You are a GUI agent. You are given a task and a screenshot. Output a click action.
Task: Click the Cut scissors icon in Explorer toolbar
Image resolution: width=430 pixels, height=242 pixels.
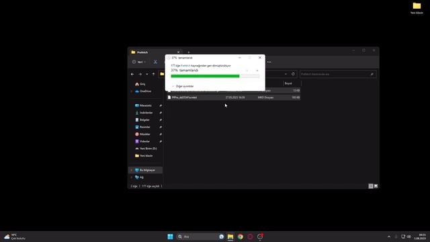pos(155,62)
